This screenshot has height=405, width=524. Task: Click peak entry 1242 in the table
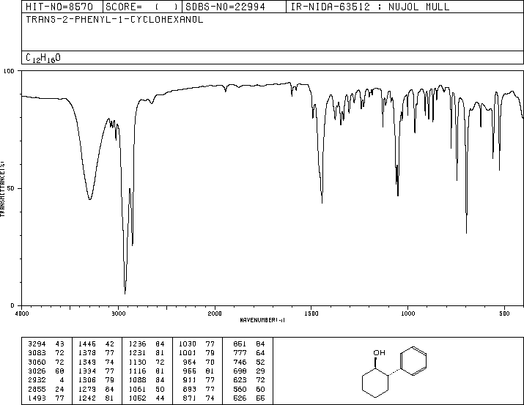coord(87,398)
